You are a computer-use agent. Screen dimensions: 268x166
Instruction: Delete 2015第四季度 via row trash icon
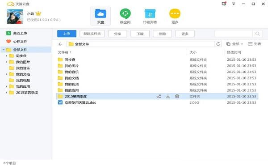[x=177, y=96]
